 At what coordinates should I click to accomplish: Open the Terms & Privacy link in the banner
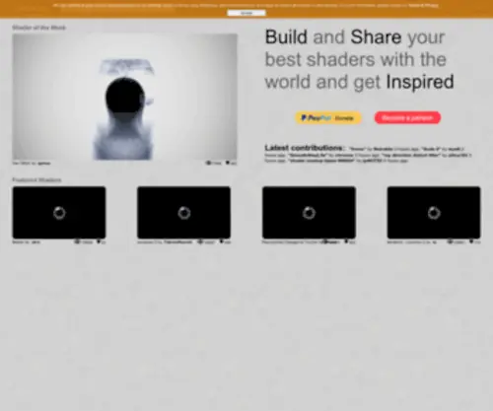[423, 5]
